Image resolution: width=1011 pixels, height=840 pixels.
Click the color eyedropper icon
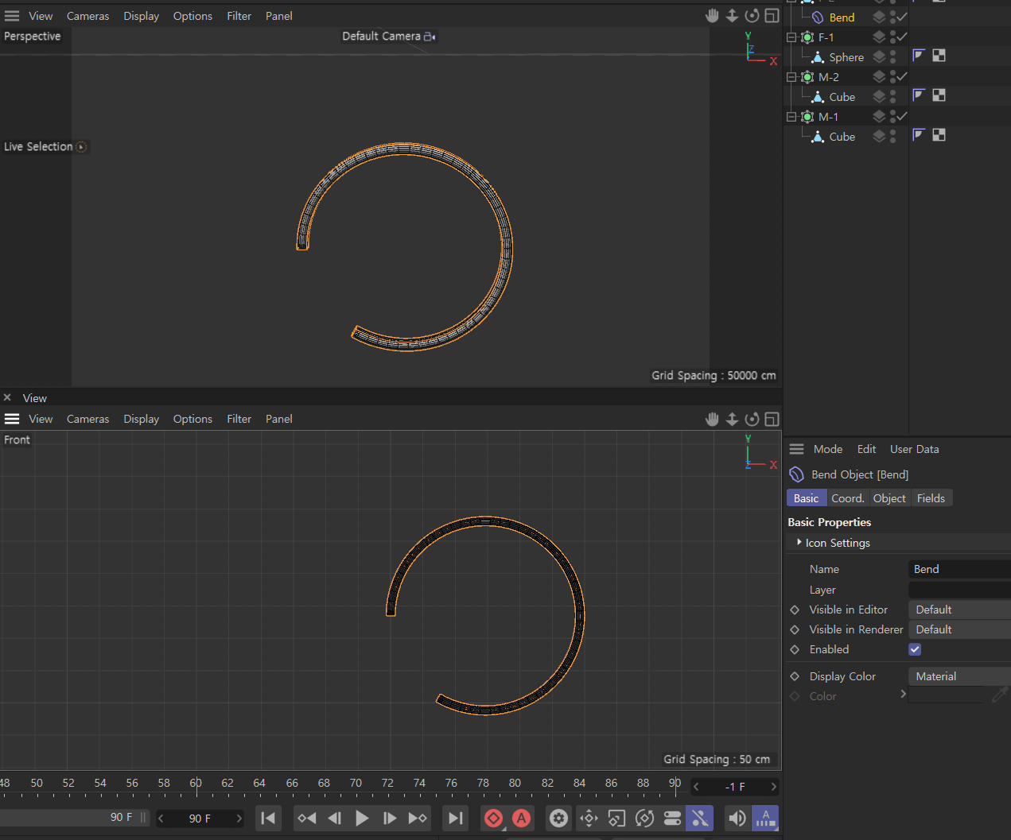coord(1000,695)
